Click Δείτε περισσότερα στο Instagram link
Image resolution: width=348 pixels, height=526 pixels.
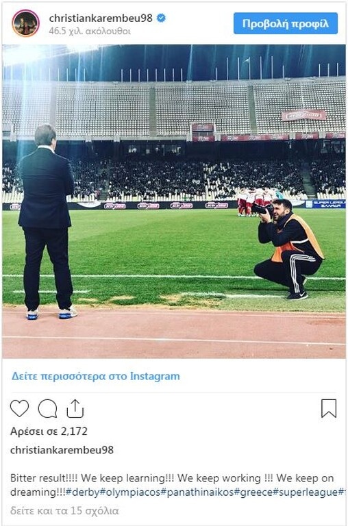(96, 376)
